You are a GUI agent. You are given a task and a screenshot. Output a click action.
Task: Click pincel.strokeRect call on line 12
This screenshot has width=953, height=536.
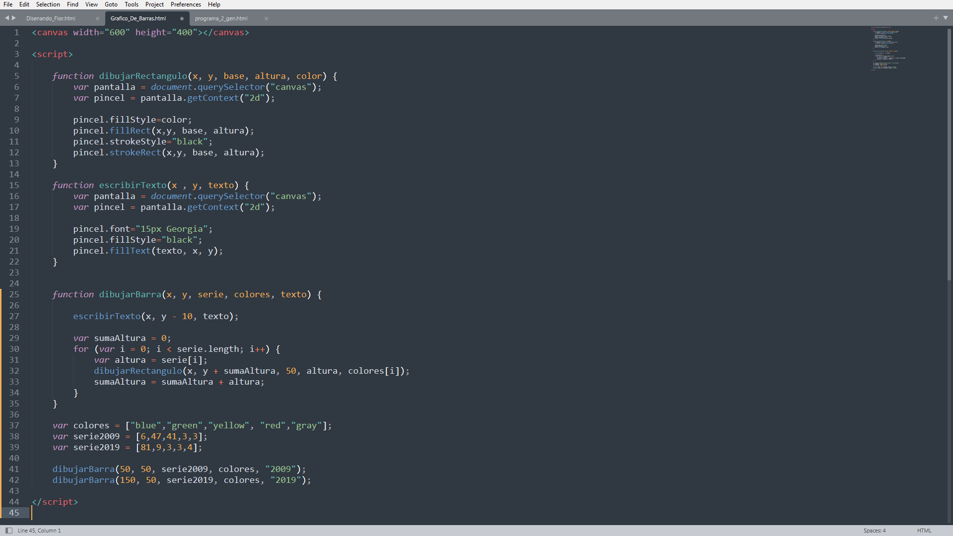click(169, 152)
